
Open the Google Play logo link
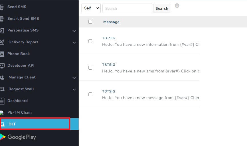(18, 137)
